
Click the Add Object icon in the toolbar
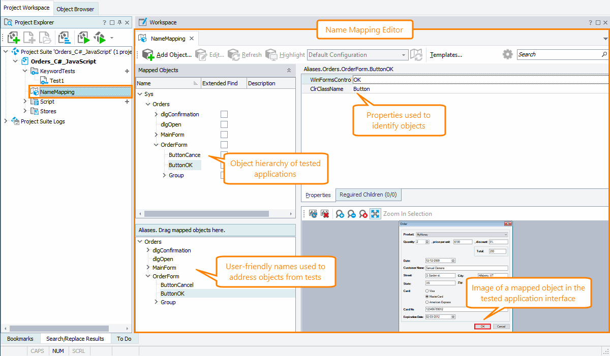pyautogui.click(x=147, y=54)
